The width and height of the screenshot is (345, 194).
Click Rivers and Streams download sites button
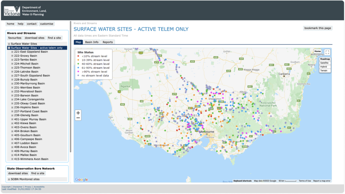click(x=34, y=38)
